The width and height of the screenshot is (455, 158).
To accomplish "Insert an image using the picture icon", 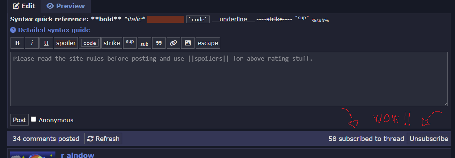I will tap(188, 43).
